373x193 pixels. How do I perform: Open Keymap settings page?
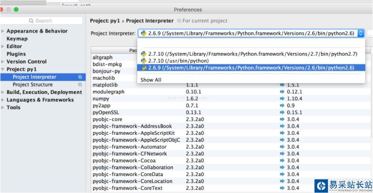(x=17, y=39)
